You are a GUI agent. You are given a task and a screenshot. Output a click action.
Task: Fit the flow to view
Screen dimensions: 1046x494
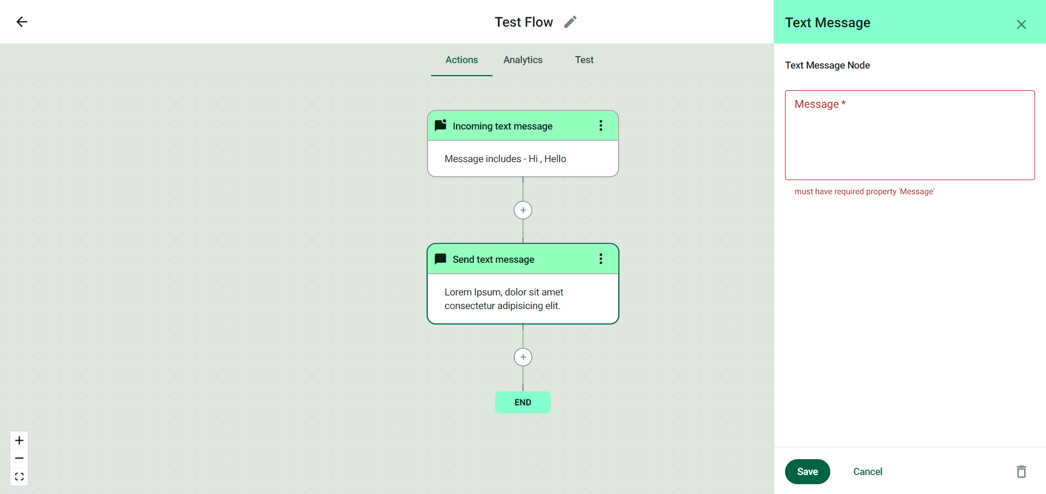coord(19,477)
